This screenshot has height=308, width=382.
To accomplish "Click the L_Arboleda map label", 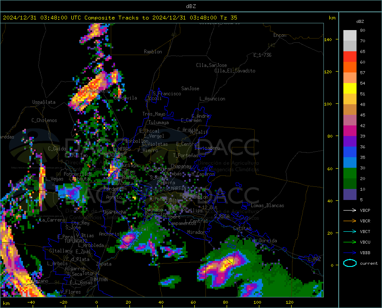I will pyautogui.click(x=91, y=245).
